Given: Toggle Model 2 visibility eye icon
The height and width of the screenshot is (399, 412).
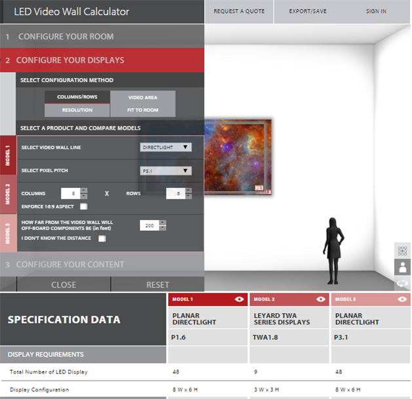Looking at the screenshot, I should pos(321,299).
